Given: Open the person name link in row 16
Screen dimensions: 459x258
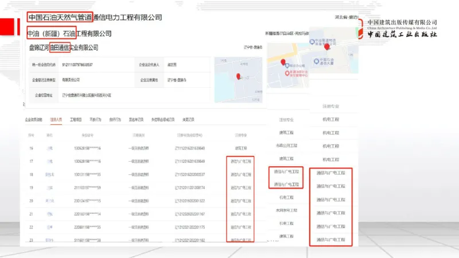Looking at the screenshot, I should pyautogui.click(x=49, y=148).
